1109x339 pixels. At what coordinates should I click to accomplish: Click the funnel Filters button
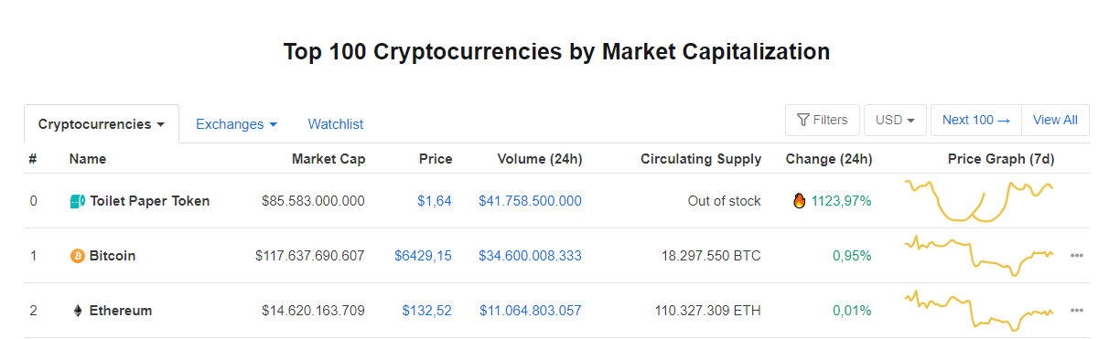[823, 120]
